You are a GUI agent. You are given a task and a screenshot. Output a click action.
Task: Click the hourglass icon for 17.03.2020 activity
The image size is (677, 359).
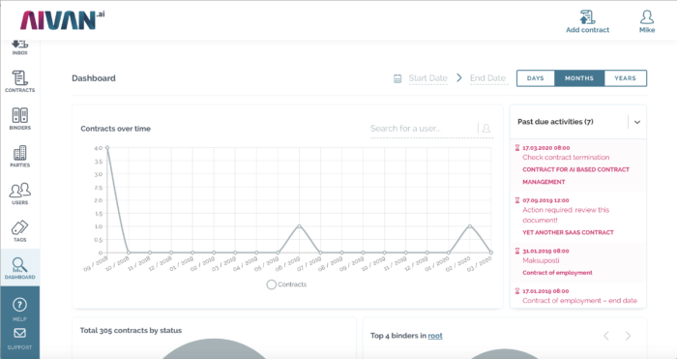tap(517, 148)
